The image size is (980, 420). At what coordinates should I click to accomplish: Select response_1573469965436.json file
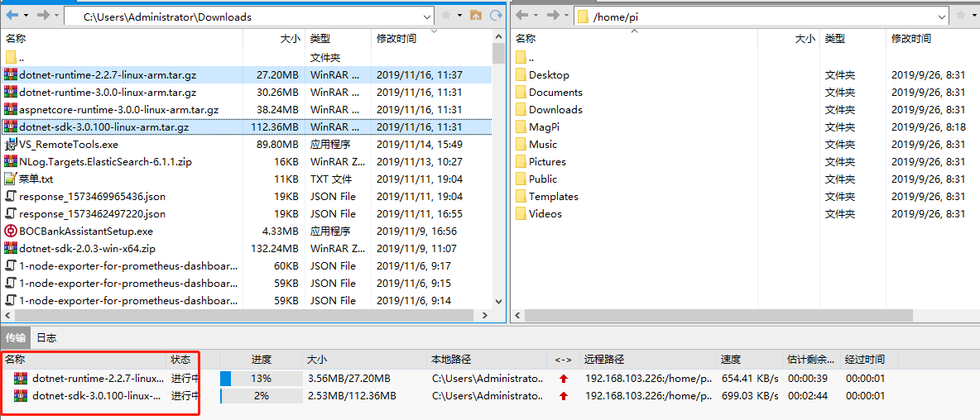[247, 197]
